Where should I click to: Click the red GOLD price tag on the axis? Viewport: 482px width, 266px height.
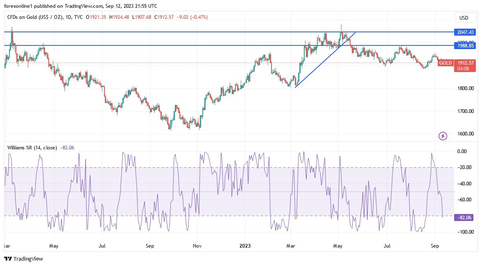tap(445, 63)
